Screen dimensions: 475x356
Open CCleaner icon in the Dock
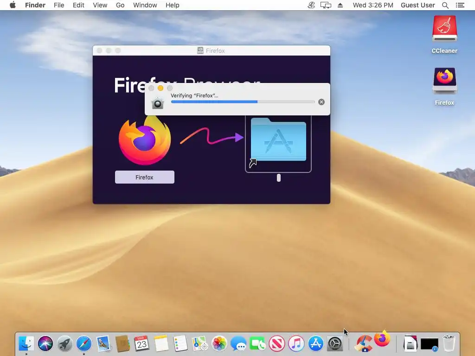[x=364, y=343]
